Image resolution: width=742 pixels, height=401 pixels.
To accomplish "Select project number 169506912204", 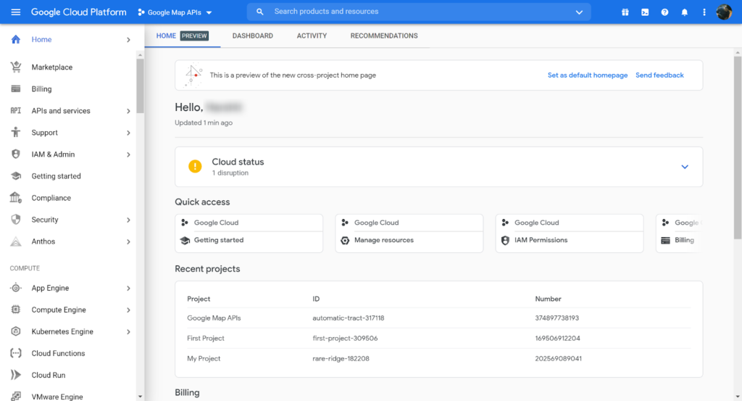I will click(x=557, y=338).
